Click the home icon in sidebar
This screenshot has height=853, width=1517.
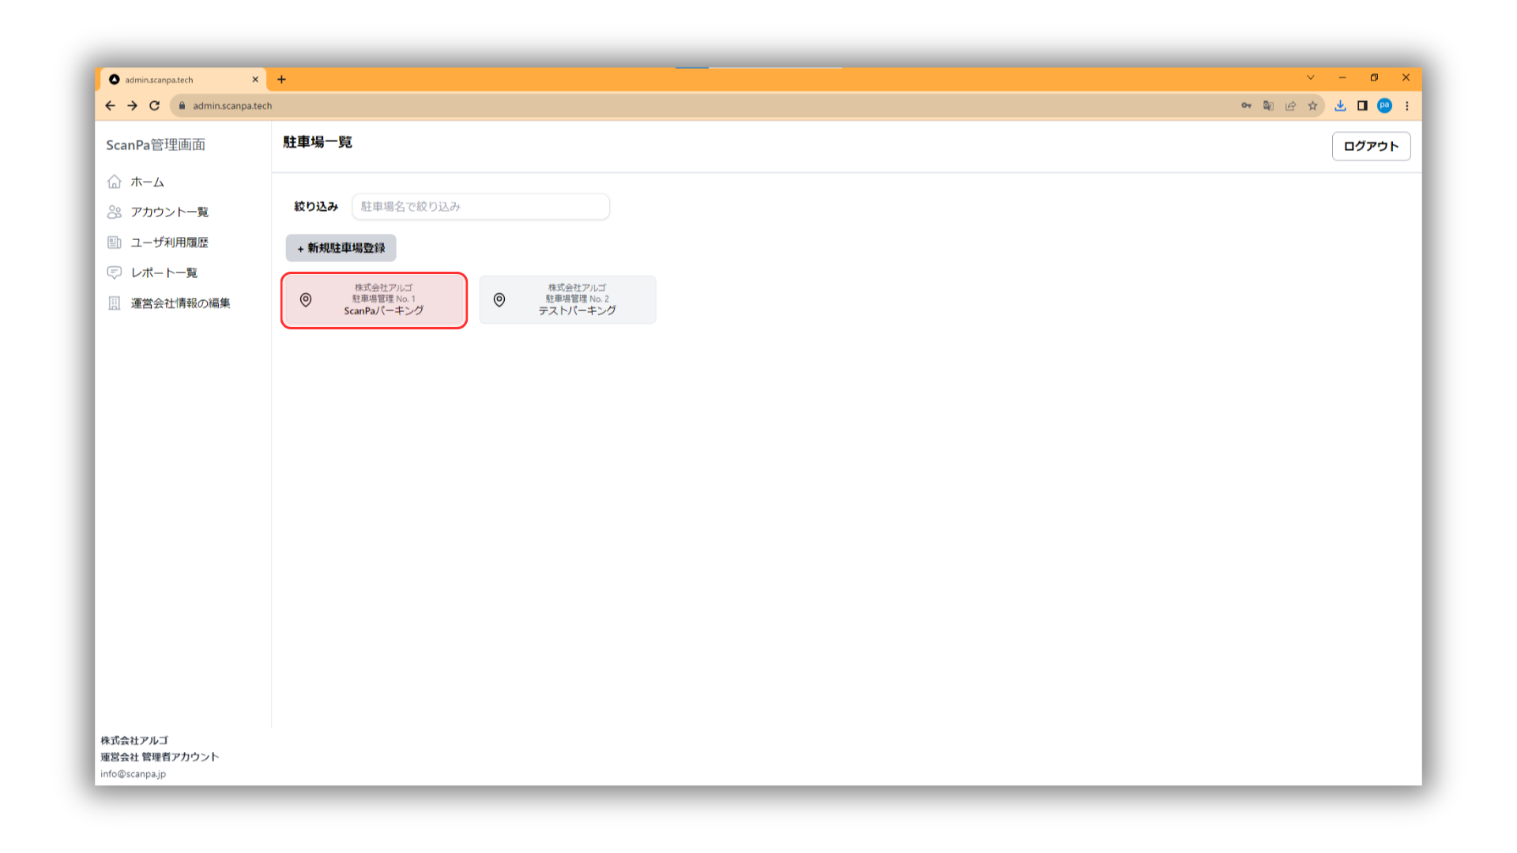coord(115,182)
